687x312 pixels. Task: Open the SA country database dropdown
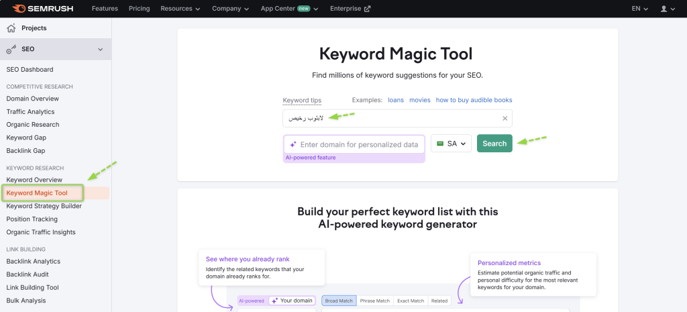pos(451,144)
